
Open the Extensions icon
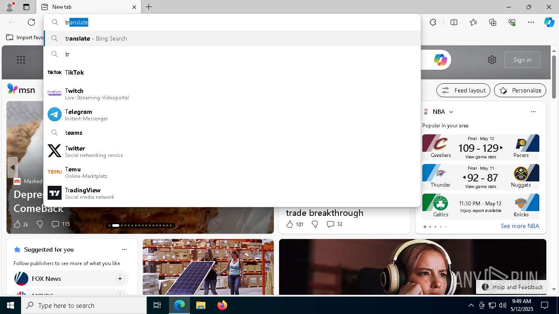[x=433, y=22]
